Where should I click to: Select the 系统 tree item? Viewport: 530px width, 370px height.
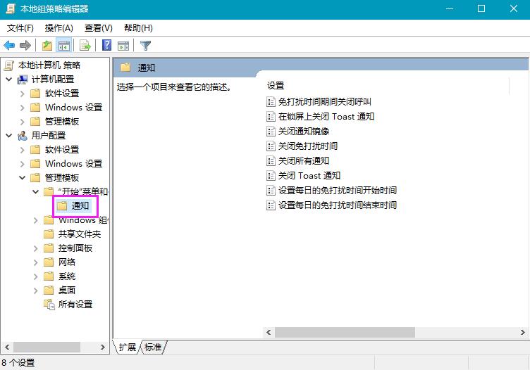tap(66, 276)
